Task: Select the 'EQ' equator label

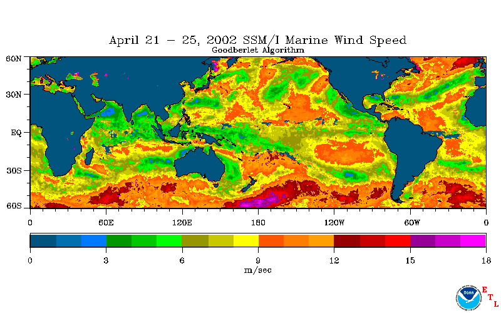Action: tap(16, 133)
